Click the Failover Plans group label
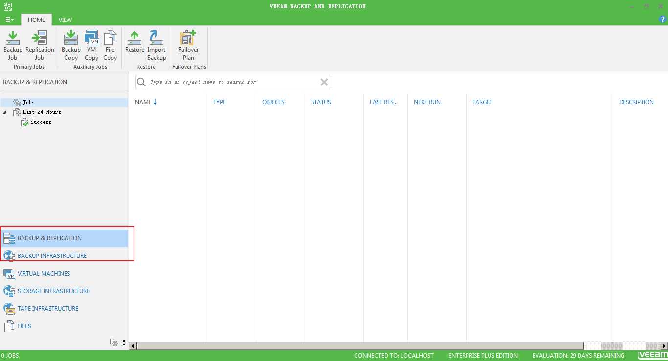This screenshot has height=361, width=668. [x=189, y=67]
